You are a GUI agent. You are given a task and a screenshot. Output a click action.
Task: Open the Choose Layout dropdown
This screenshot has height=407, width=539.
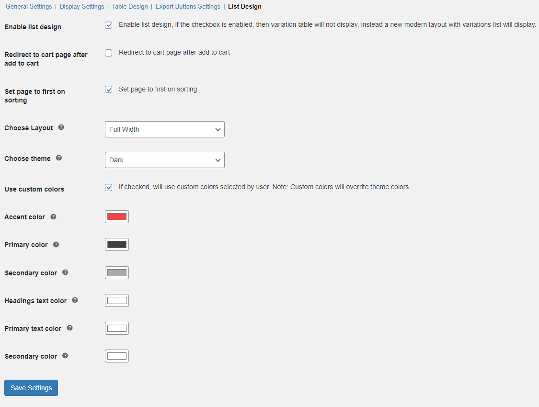click(164, 129)
